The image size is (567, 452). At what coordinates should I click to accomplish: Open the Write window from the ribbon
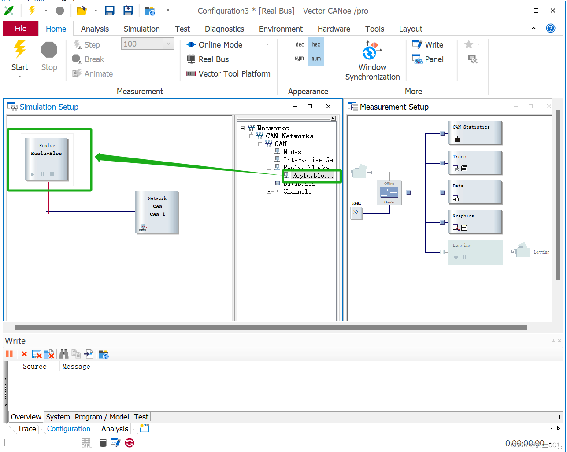[428, 45]
